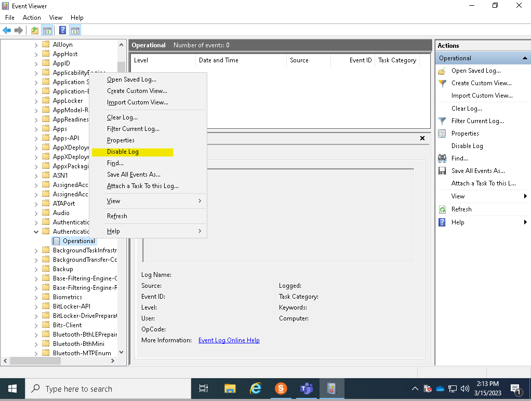The image size is (531, 401).
Task: Collapse the Authentication tree node
Action: point(35,231)
